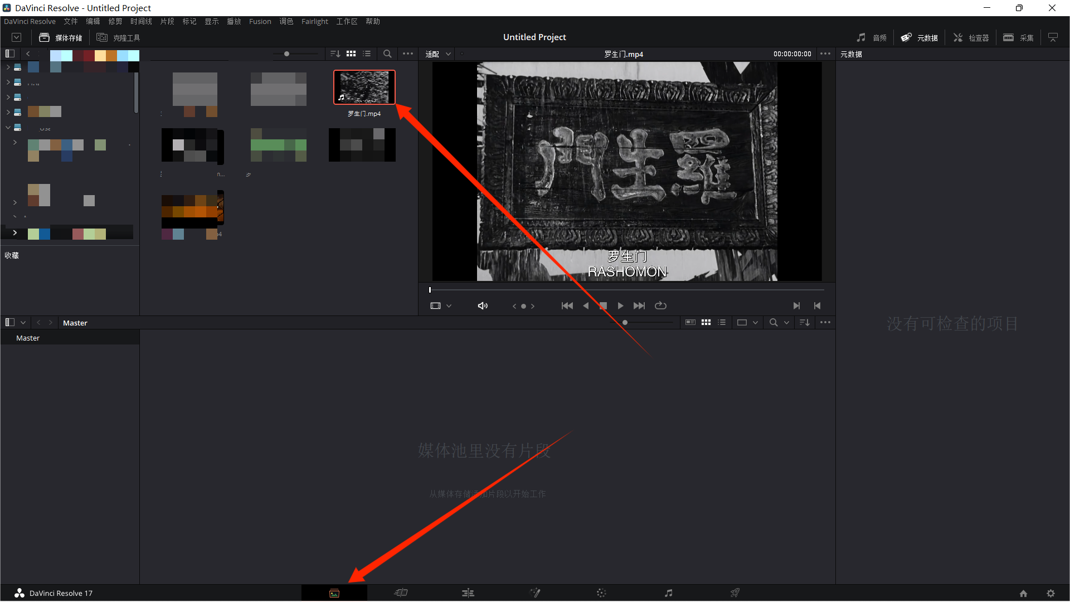Open the Deliver rocket page icon

[735, 593]
